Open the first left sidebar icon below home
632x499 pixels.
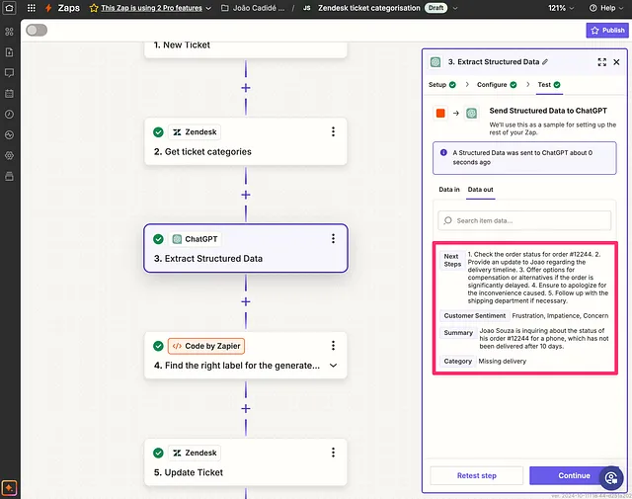pyautogui.click(x=9, y=32)
